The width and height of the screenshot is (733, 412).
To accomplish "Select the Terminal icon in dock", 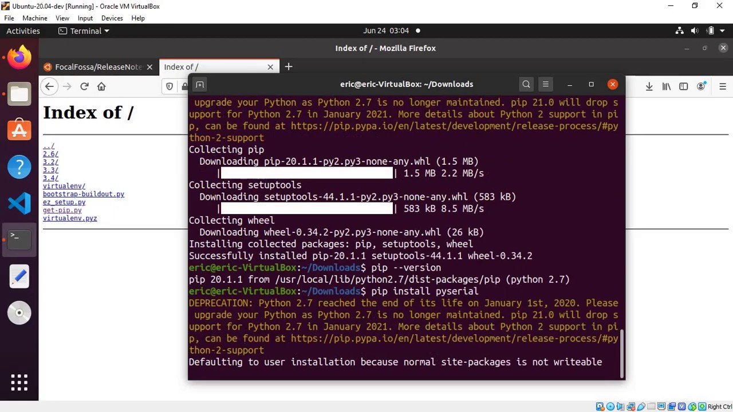I will tap(19, 240).
